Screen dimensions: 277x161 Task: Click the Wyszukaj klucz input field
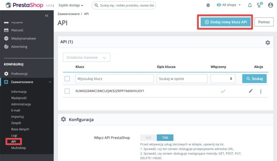point(114,79)
